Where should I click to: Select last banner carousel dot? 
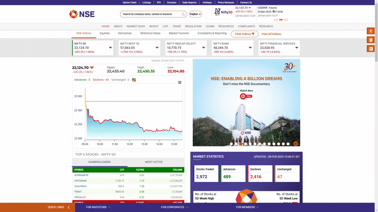tap(288, 144)
